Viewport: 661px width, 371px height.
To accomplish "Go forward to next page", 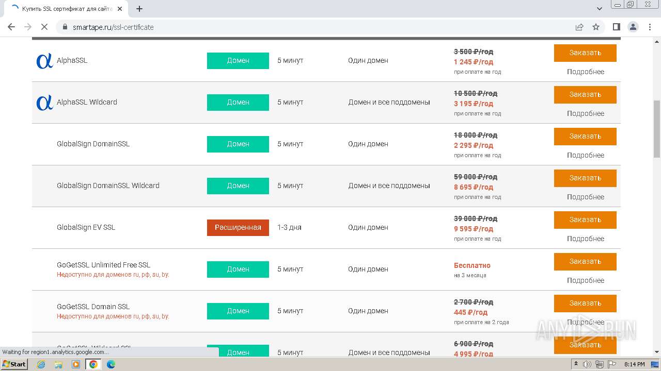I will 28,27.
